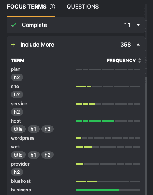Click the Frequency column header
Image resolution: width=153 pixels, height=195 pixels.
121,61
